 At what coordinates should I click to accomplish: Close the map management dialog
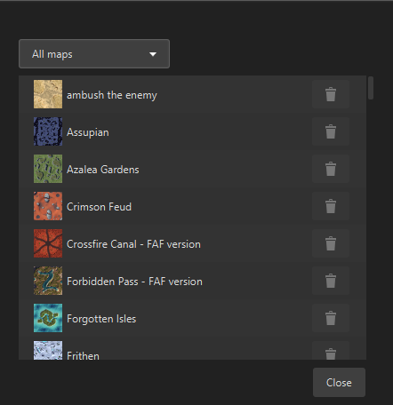click(x=339, y=383)
